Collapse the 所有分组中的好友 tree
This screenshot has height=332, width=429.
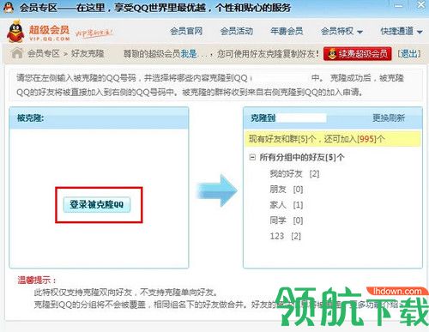(x=252, y=157)
